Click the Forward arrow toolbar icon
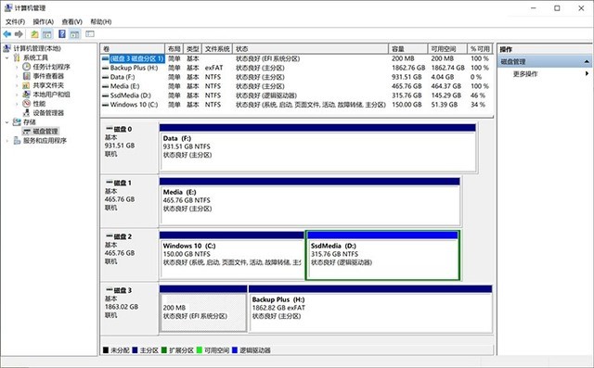Image resolution: width=594 pixels, height=368 pixels. [x=19, y=34]
